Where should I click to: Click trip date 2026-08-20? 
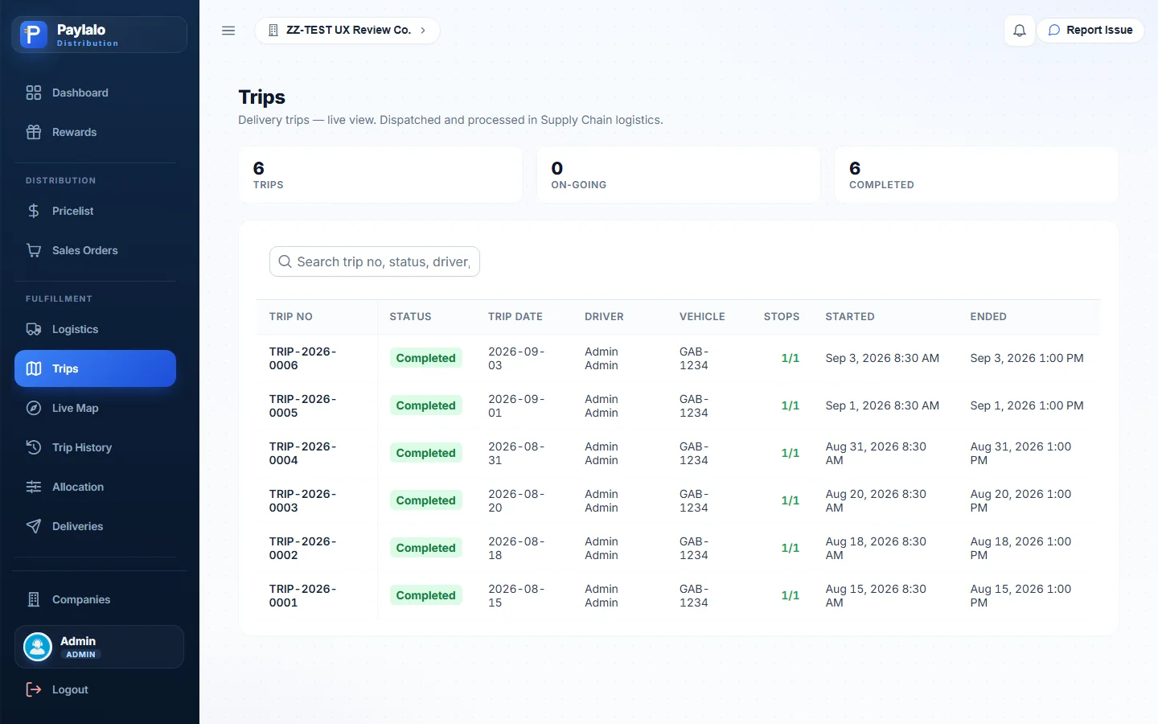516,501
